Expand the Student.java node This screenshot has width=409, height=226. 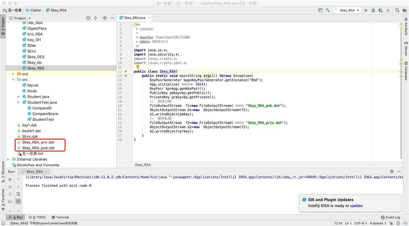[18, 96]
